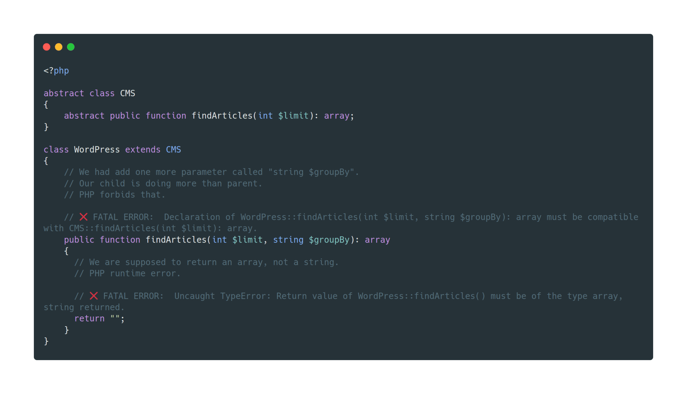Click the empty string literal after return
Image resolution: width=687 pixels, height=394 pixels.
pos(115,318)
